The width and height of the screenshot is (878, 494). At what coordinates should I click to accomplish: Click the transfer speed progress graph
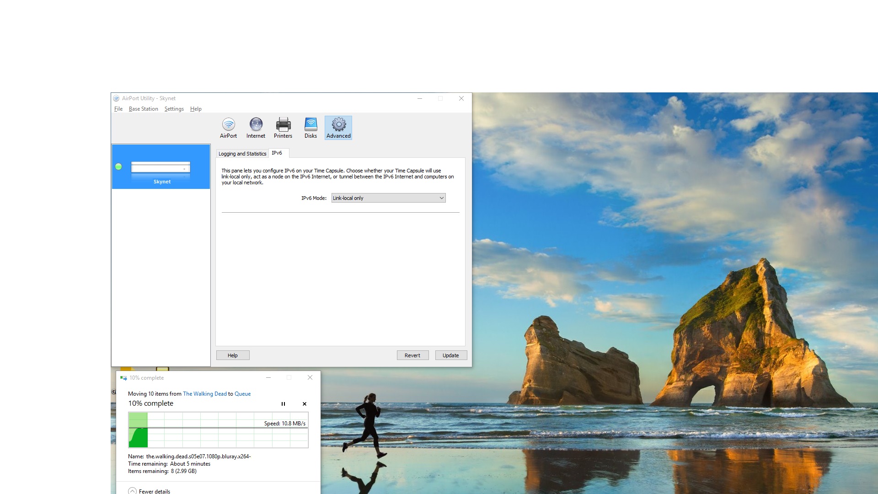point(218,430)
